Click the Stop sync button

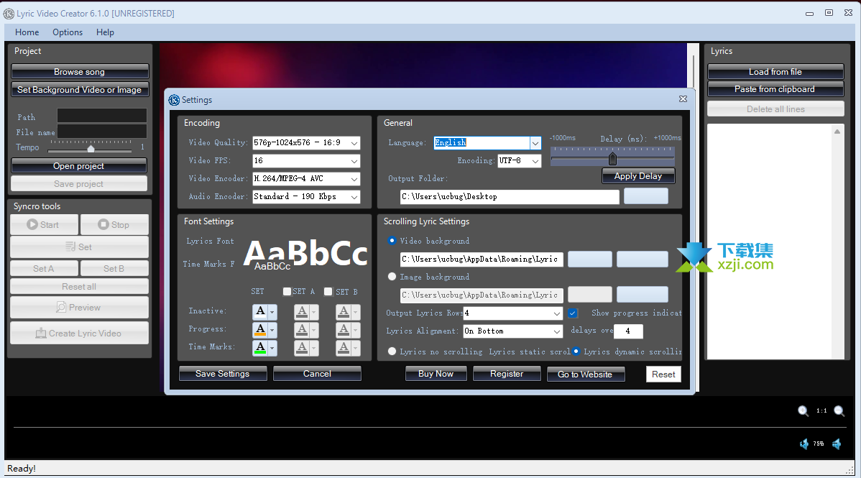tap(114, 225)
